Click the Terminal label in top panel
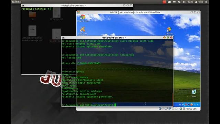The height and width of the screenshot is (124, 220). (x=16, y=2)
